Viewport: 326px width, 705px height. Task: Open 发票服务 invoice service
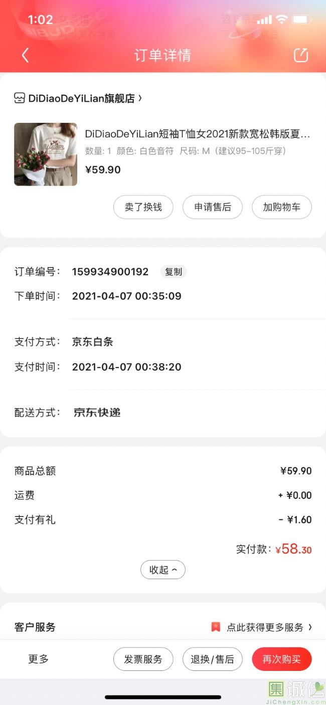click(143, 659)
